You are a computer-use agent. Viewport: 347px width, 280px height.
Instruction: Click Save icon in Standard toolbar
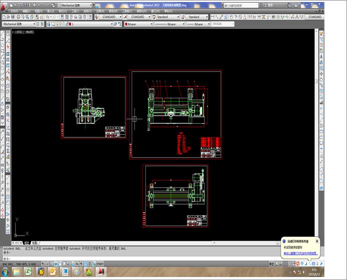13,17
